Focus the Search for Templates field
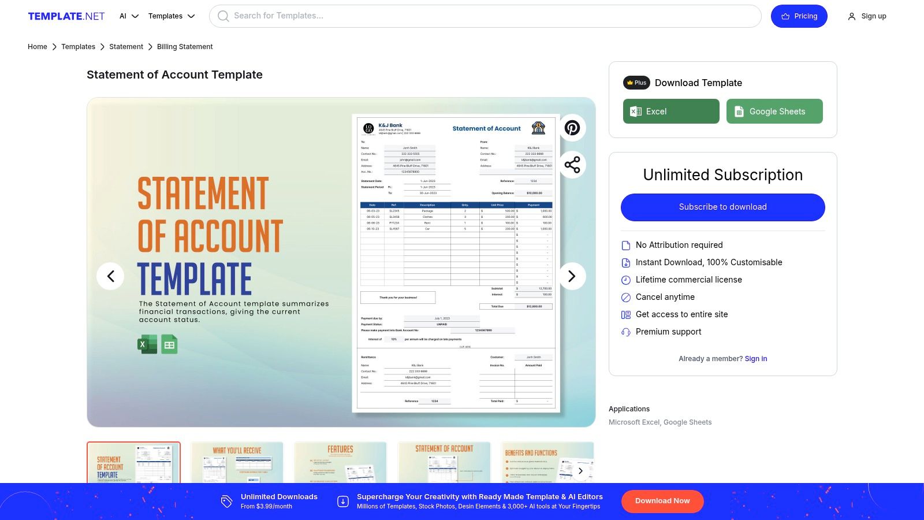The height and width of the screenshot is (520, 924). [485, 16]
